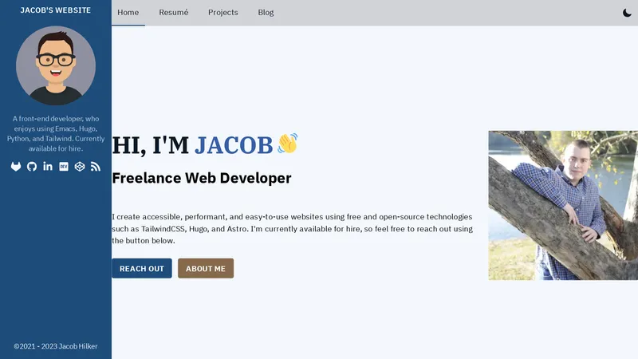Viewport: 638px width, 359px height.
Task: Navigate to the Blog tab
Action: tap(266, 13)
